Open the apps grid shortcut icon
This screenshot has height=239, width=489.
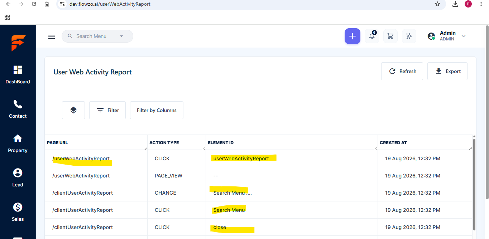point(7,17)
